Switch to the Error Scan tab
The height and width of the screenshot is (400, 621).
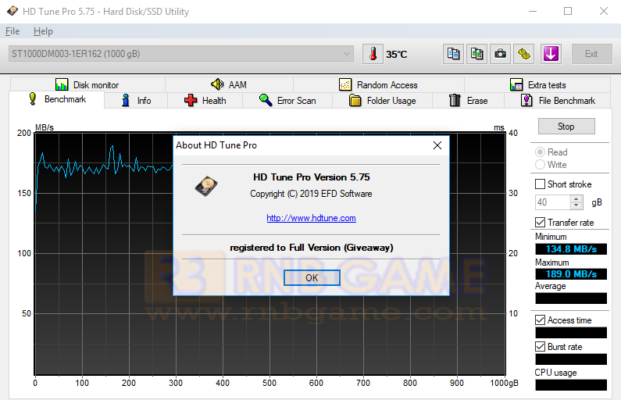point(287,101)
